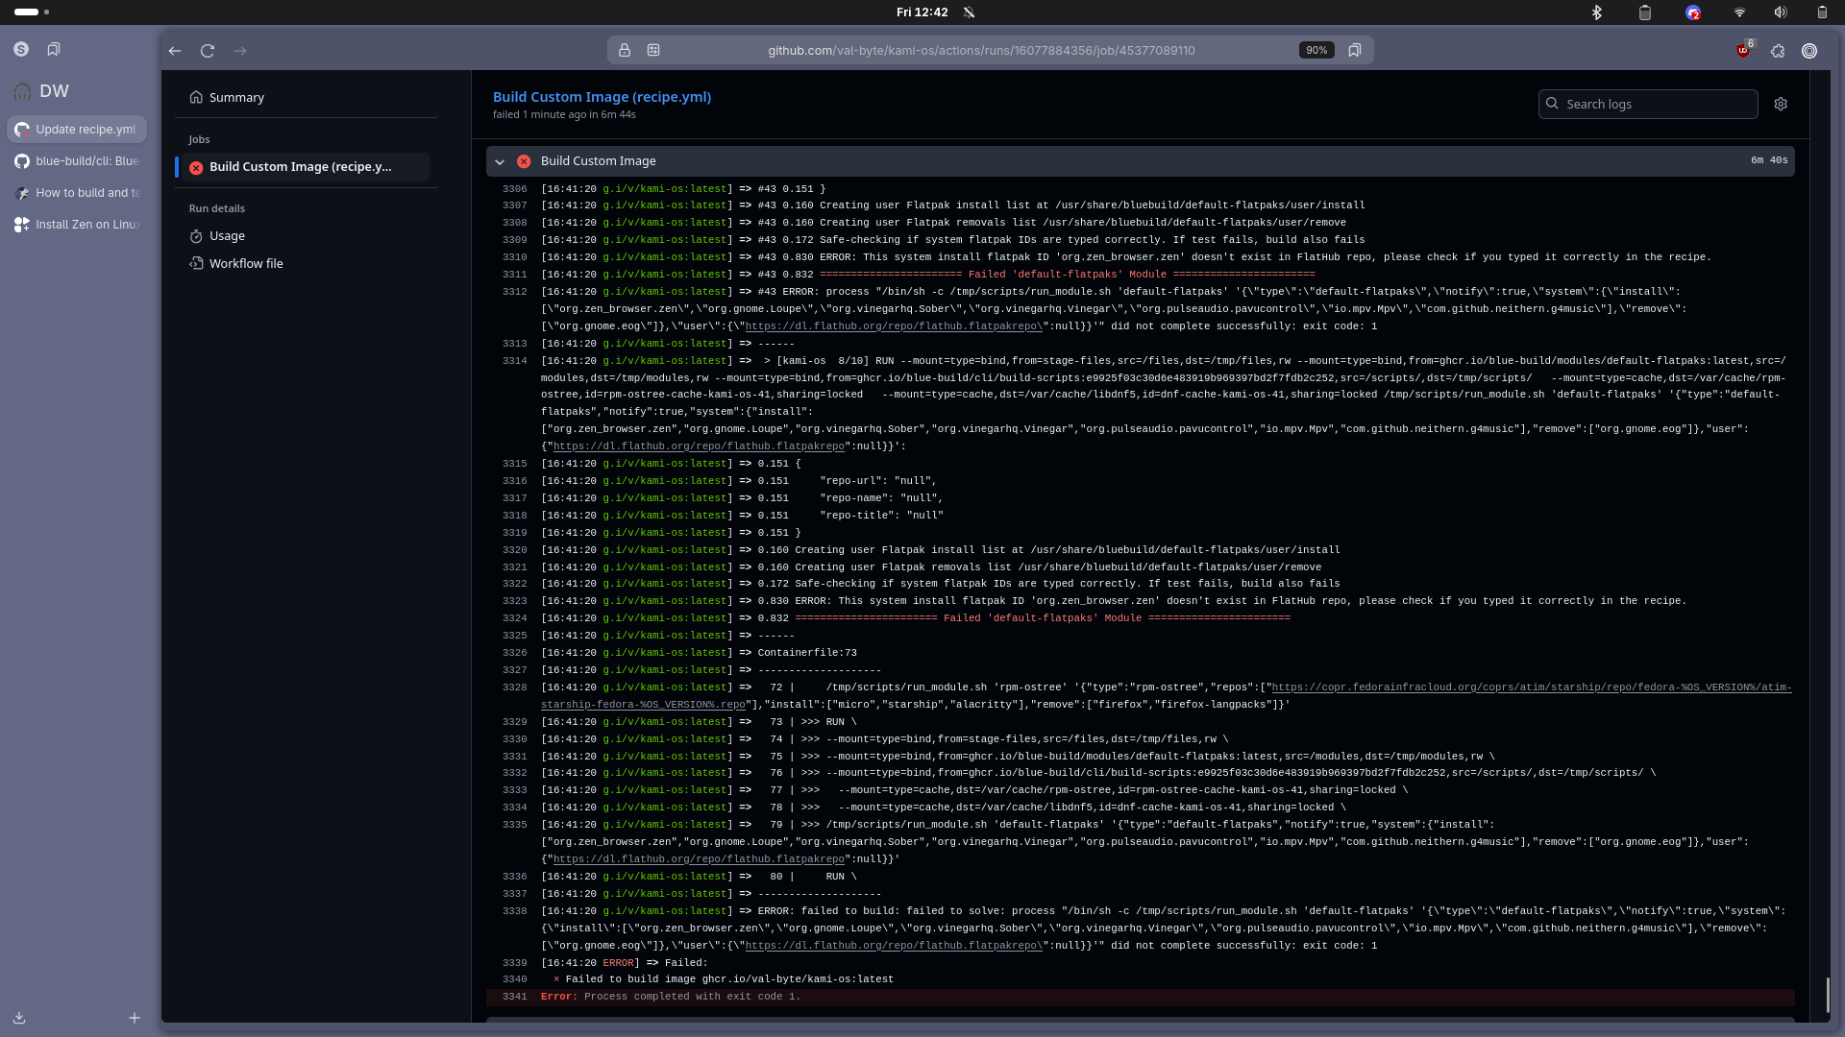Click red failed icon in step header
Image resolution: width=1845 pixels, height=1037 pixels.
pos(524,161)
